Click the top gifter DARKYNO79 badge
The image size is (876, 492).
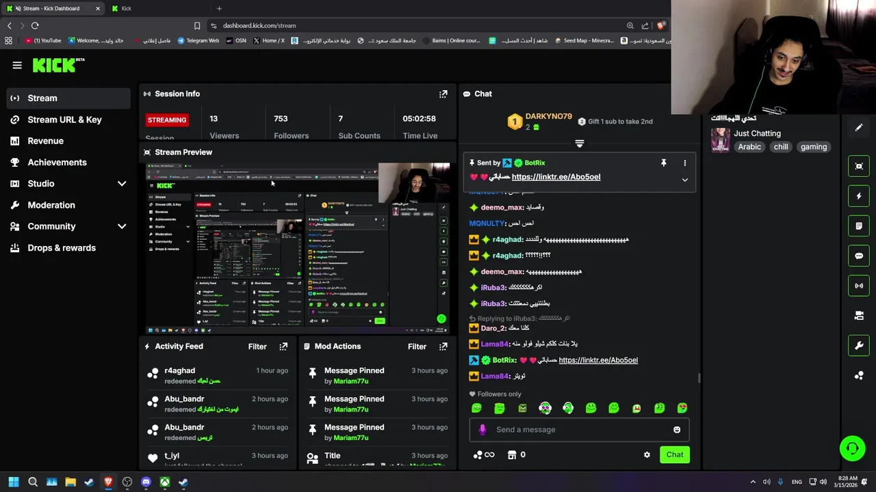[515, 122]
